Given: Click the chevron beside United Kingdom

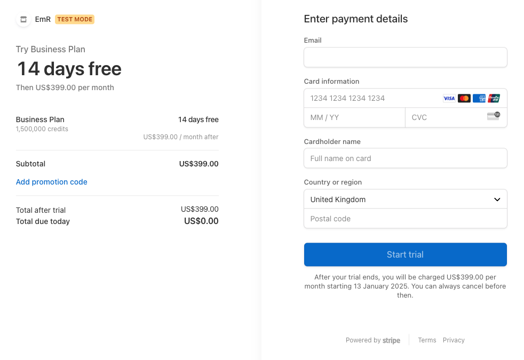Looking at the screenshot, I should point(497,199).
